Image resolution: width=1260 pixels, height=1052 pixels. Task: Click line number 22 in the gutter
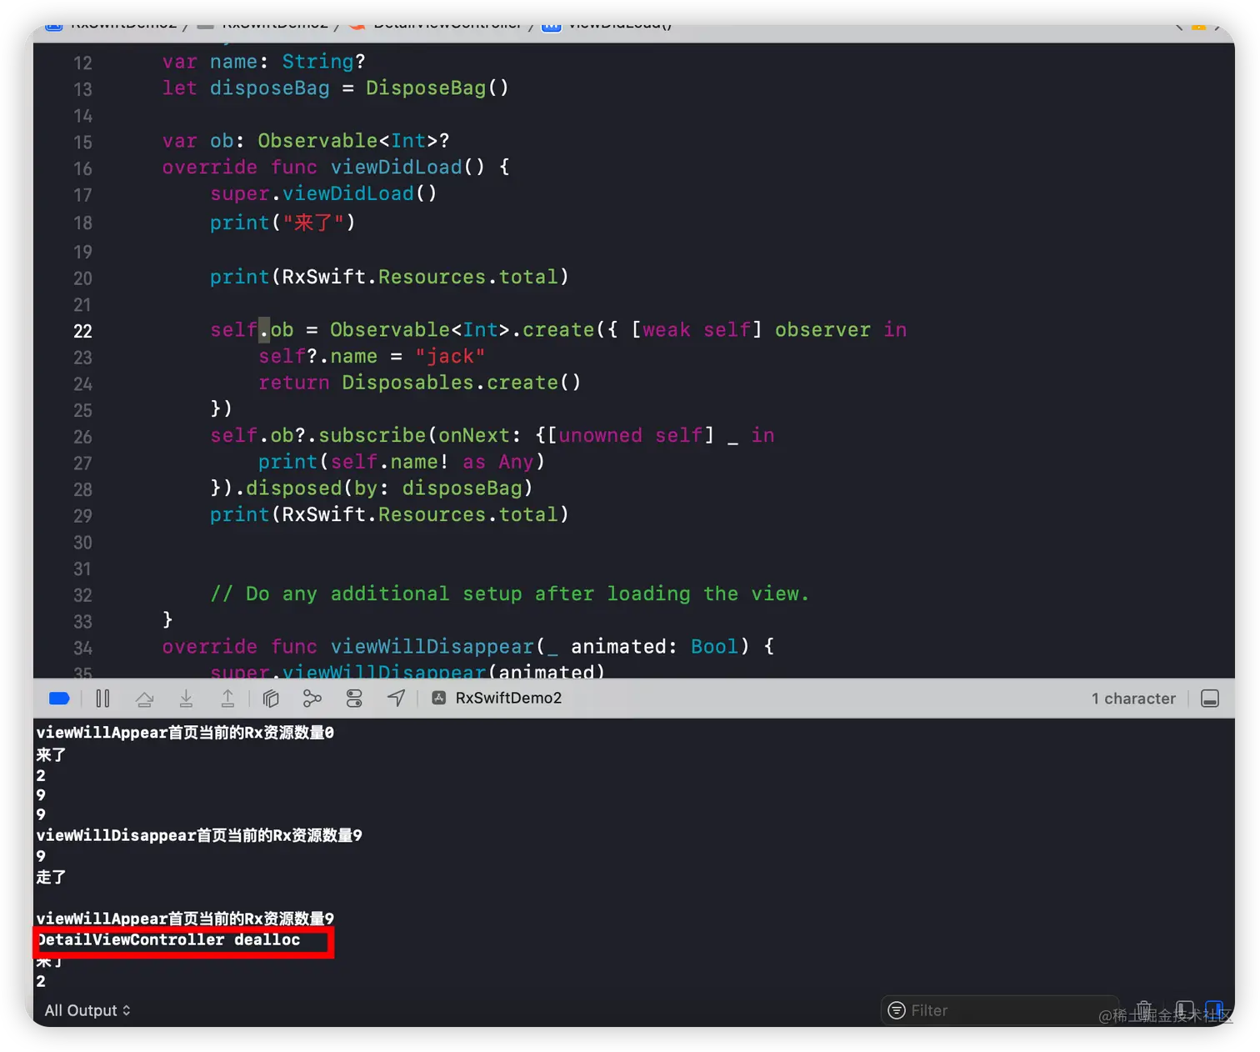click(x=82, y=331)
